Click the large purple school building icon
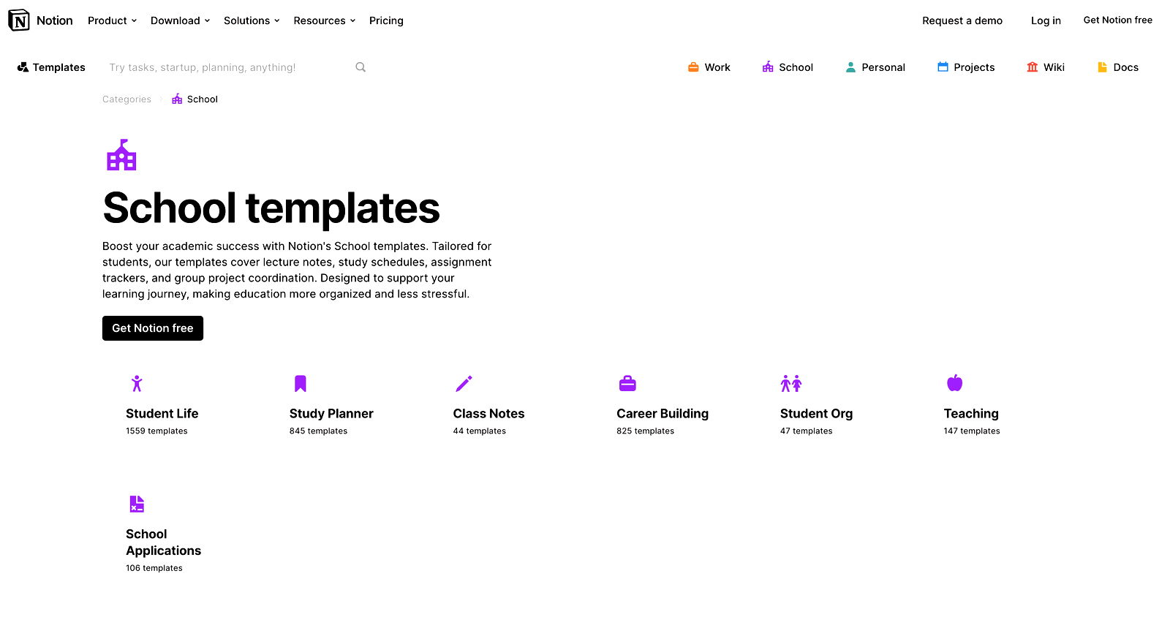Image resolution: width=1170 pixels, height=628 pixels. click(x=121, y=155)
